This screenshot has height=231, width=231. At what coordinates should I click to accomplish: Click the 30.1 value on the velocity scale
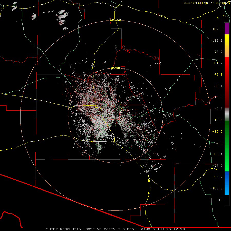(218, 86)
